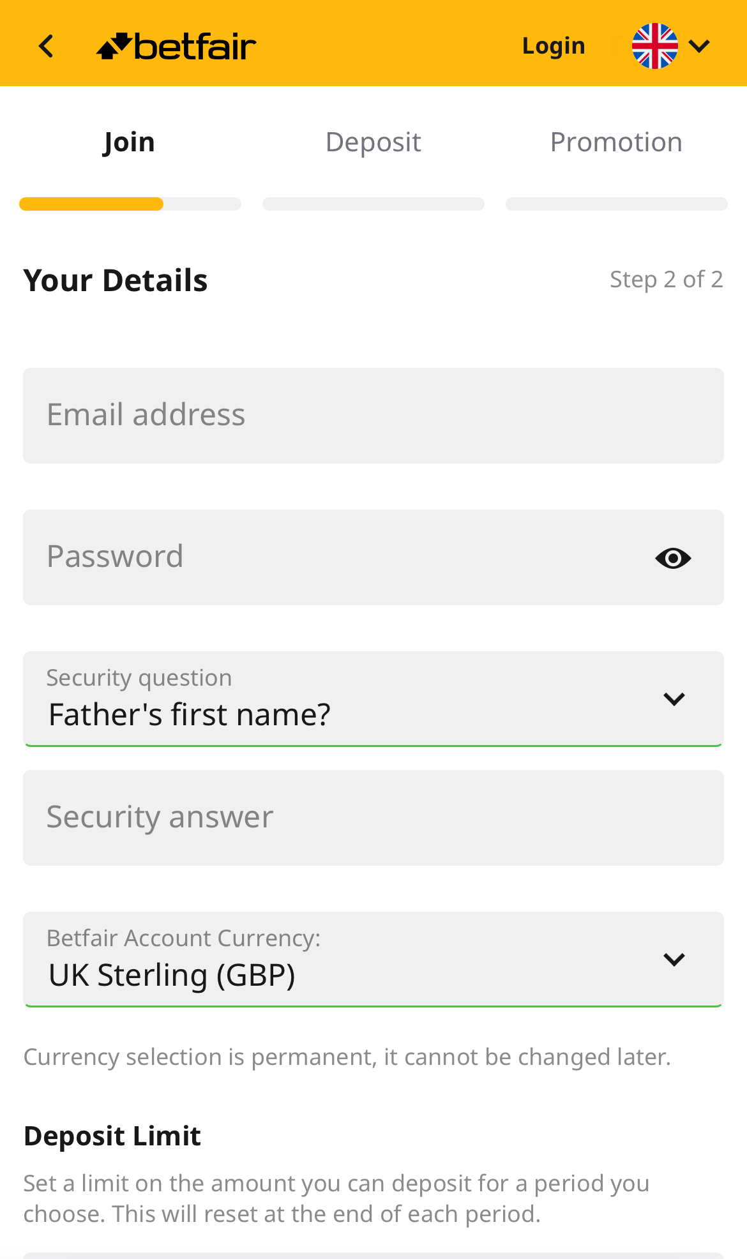The width and height of the screenshot is (747, 1259).
Task: Open the Betfair Account Currency dropdown
Action: click(373, 958)
